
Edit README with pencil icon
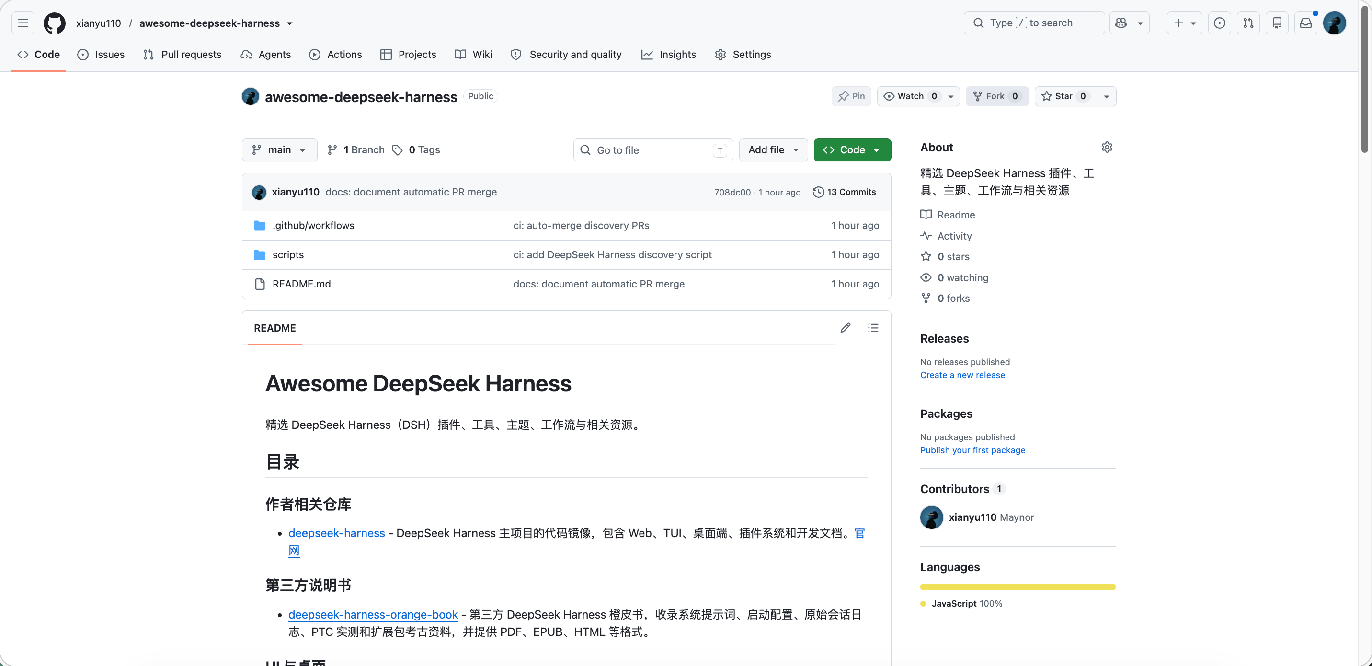point(845,328)
